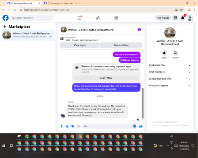Open the Facebook menu grid icon
The image size is (198, 158).
click(x=175, y=18)
